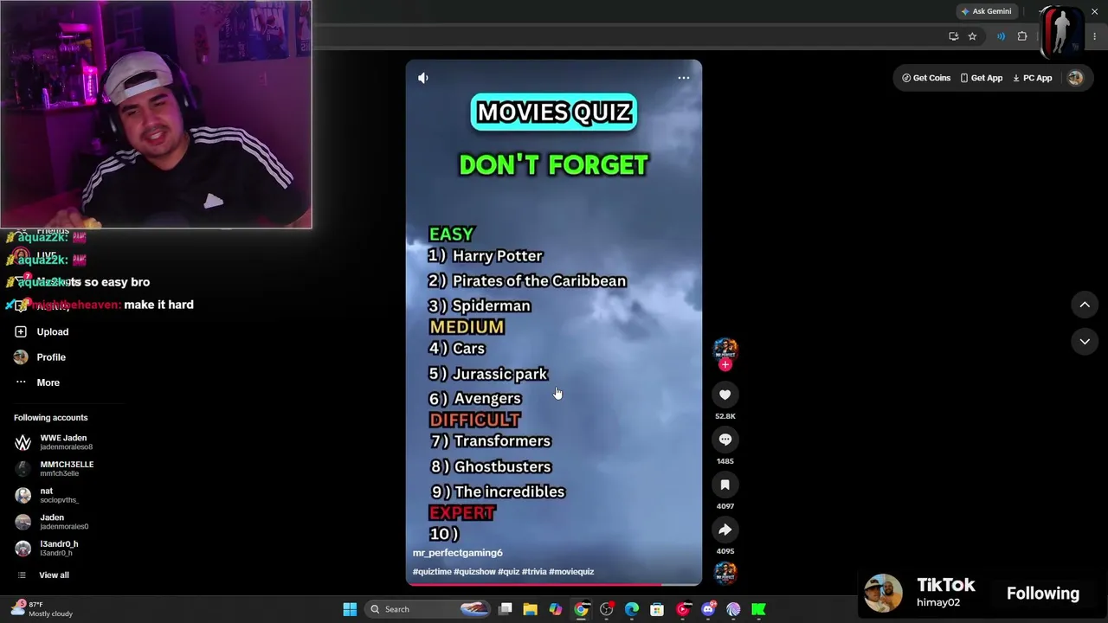
Task: Bookmark this page with the star icon
Action: 972,36
